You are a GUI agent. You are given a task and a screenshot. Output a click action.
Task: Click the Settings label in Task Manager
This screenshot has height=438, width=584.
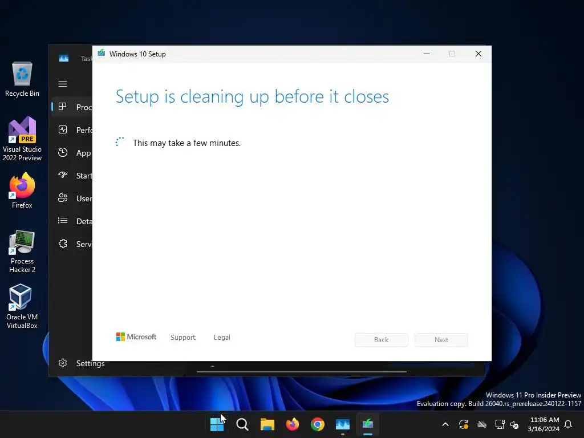coord(90,363)
